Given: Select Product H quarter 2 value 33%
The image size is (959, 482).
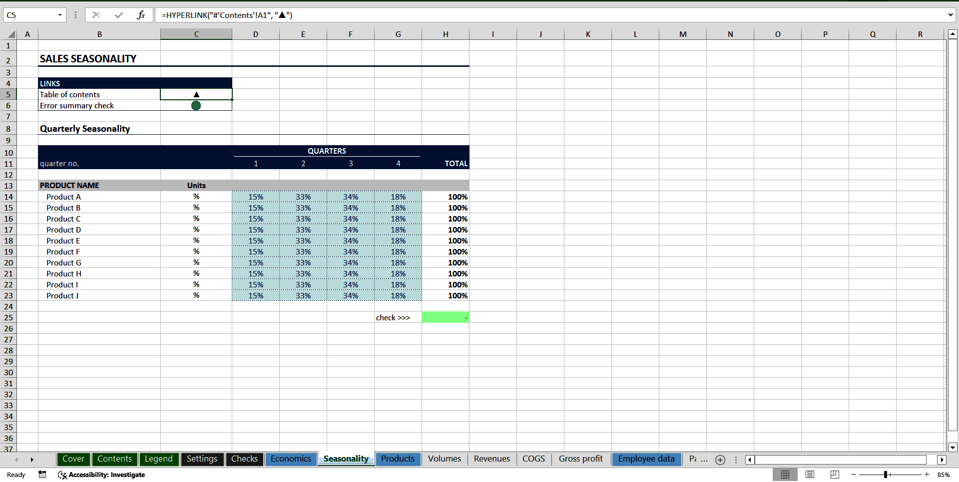Looking at the screenshot, I should [303, 273].
